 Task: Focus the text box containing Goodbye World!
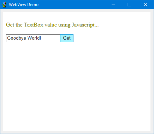pos(33,38)
